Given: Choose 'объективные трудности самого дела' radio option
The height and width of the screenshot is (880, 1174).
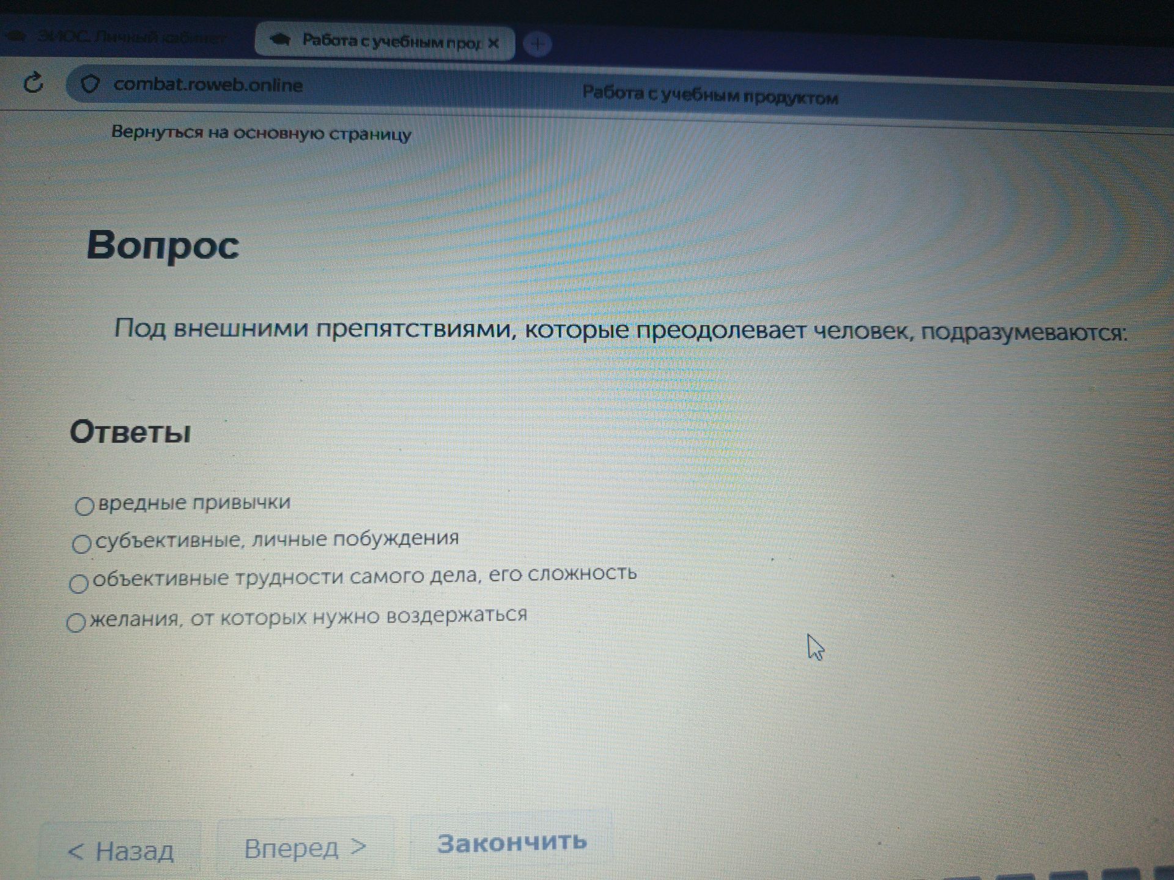Looking at the screenshot, I should (x=79, y=583).
